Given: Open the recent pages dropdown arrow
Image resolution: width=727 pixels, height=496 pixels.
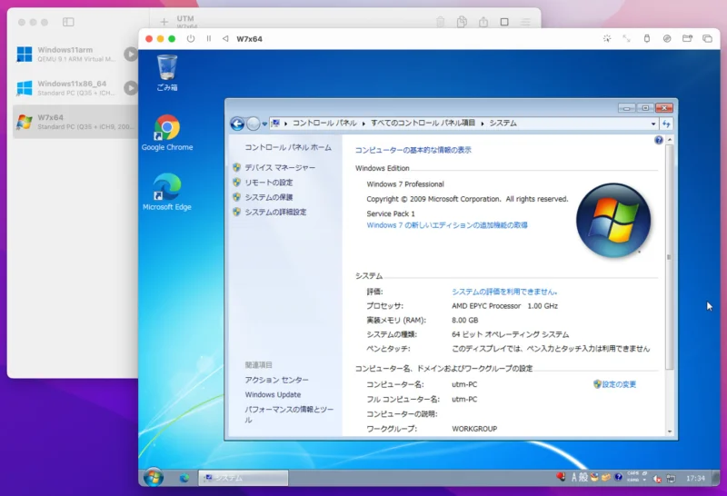Looking at the screenshot, I should pos(264,124).
